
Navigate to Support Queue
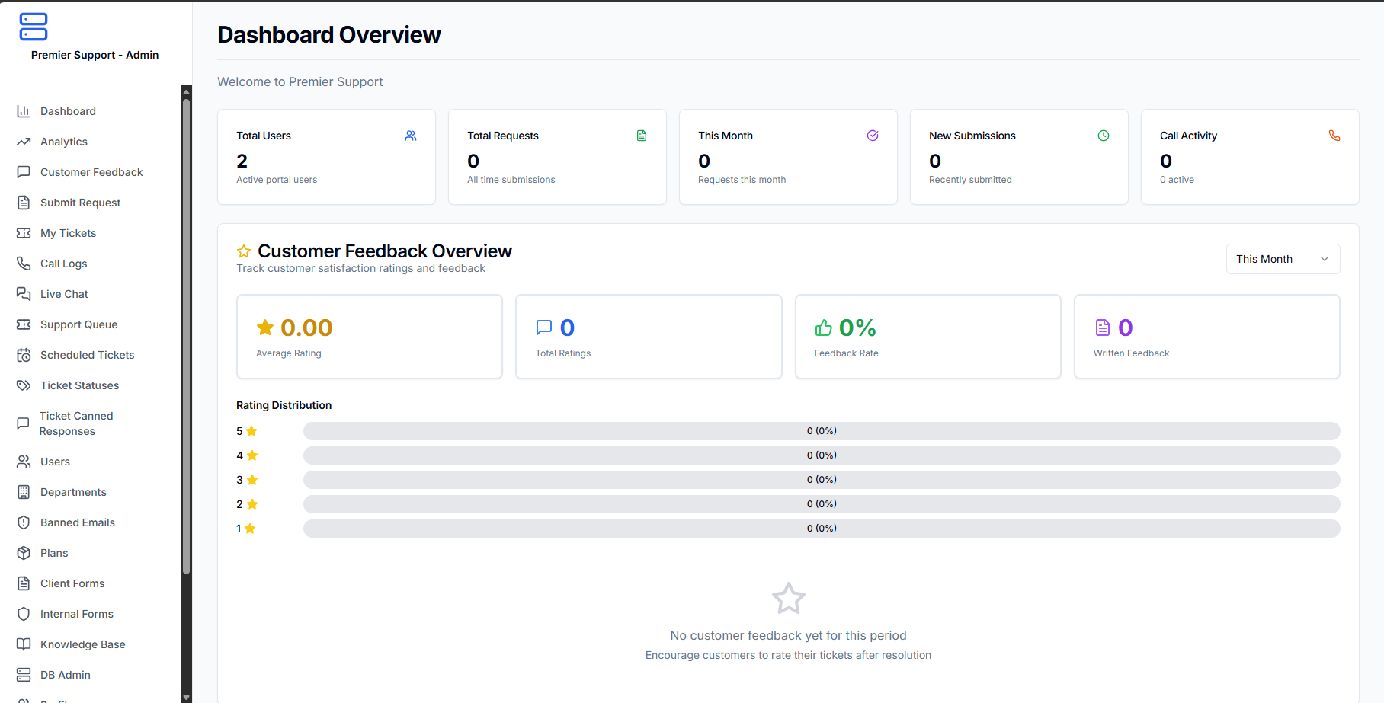[x=78, y=324]
